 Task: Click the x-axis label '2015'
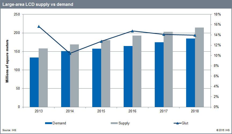tap(101, 111)
